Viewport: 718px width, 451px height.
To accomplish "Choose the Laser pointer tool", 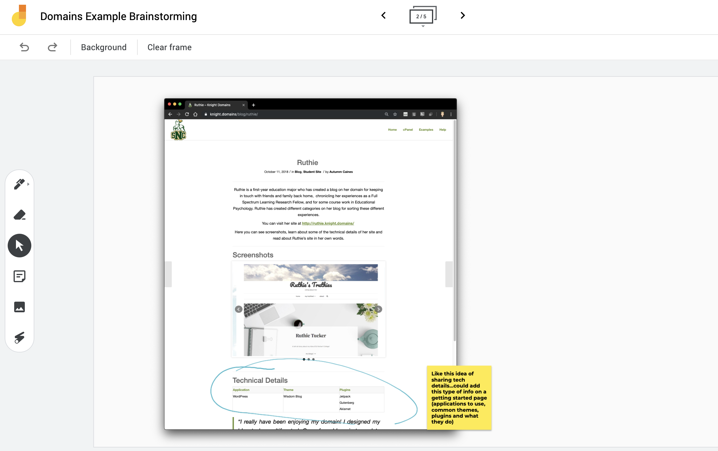I will (20, 337).
